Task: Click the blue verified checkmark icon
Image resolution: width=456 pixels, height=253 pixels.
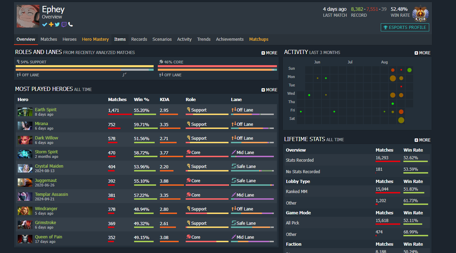Action: pos(45,24)
